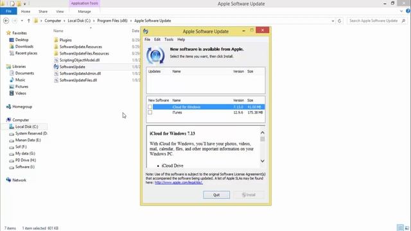Click the Up one level arrow
This screenshot has width=411, height=231.
click(28, 21)
